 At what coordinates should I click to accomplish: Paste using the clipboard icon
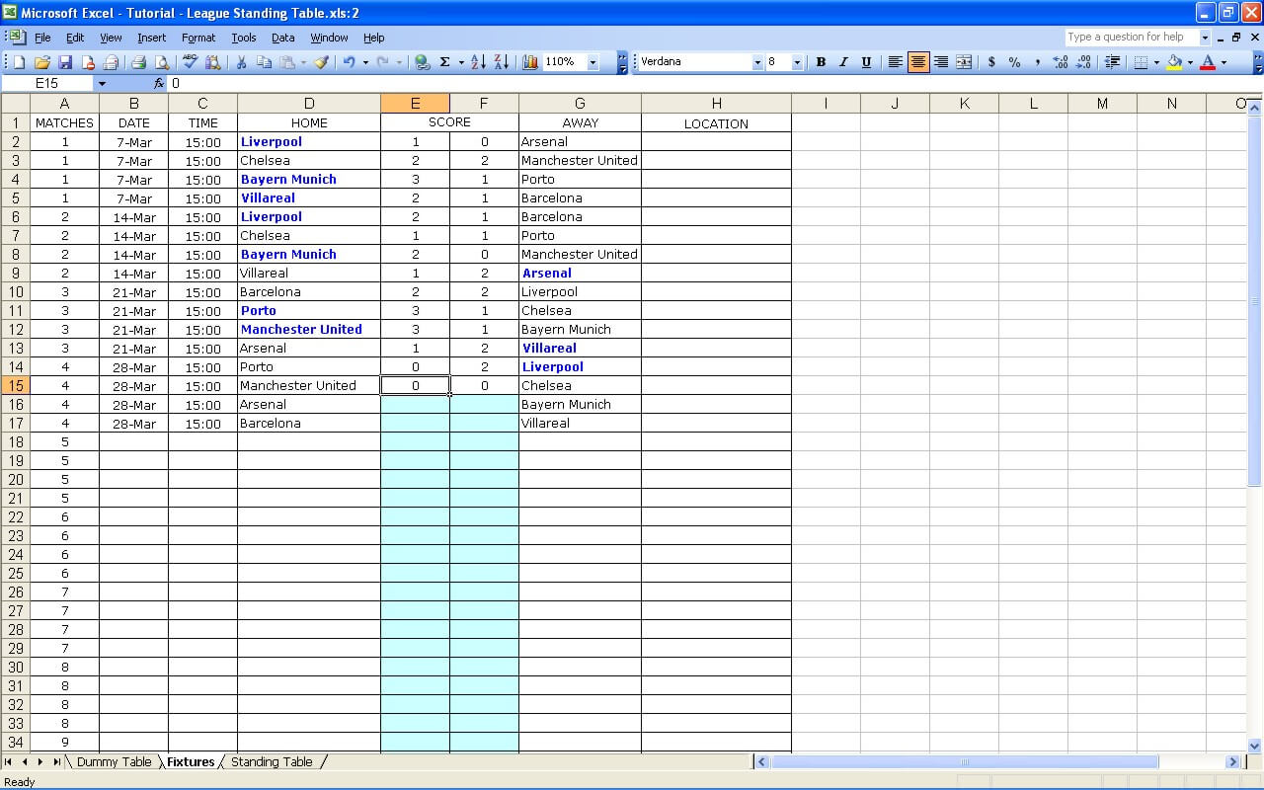point(286,62)
